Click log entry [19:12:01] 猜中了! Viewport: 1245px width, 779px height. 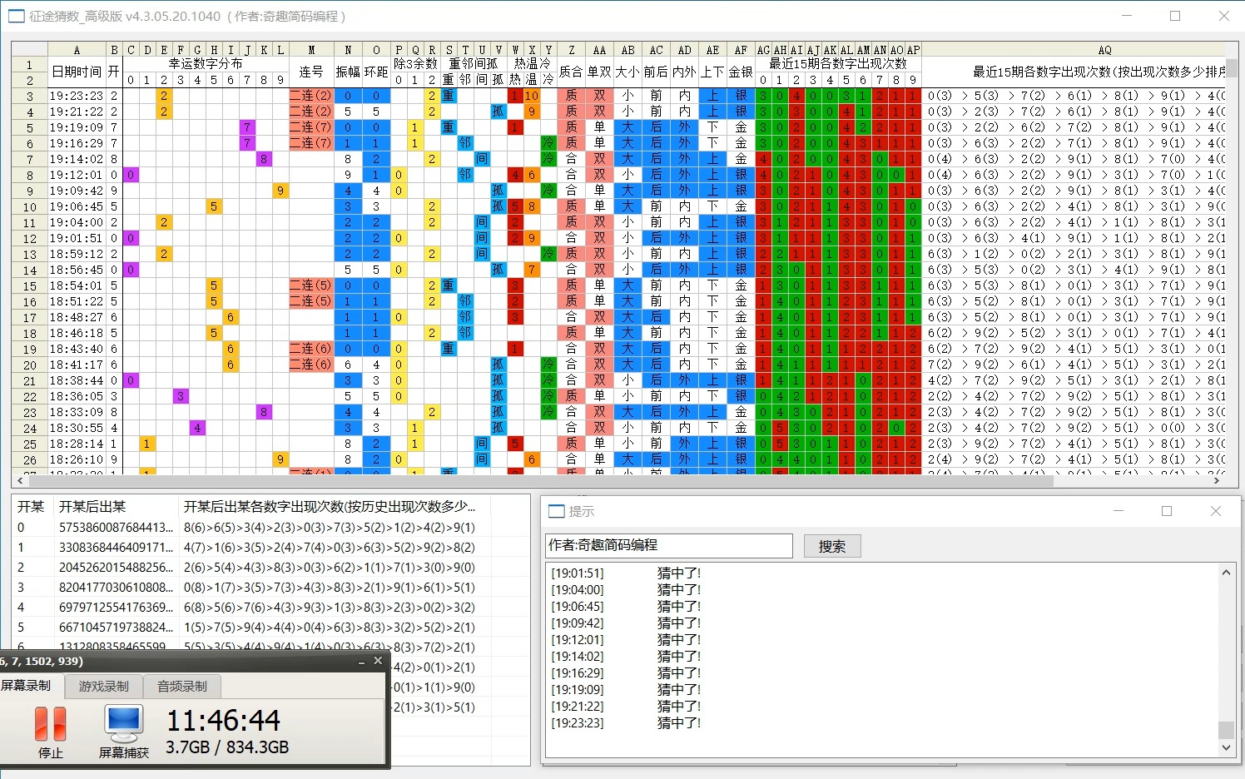[x=626, y=640]
